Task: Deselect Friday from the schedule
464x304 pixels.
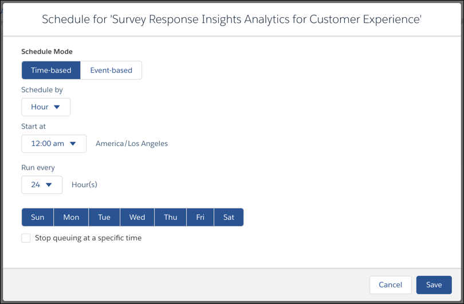Action: tap(200, 218)
